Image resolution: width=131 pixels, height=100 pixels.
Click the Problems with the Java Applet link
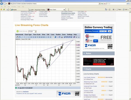point(29,93)
